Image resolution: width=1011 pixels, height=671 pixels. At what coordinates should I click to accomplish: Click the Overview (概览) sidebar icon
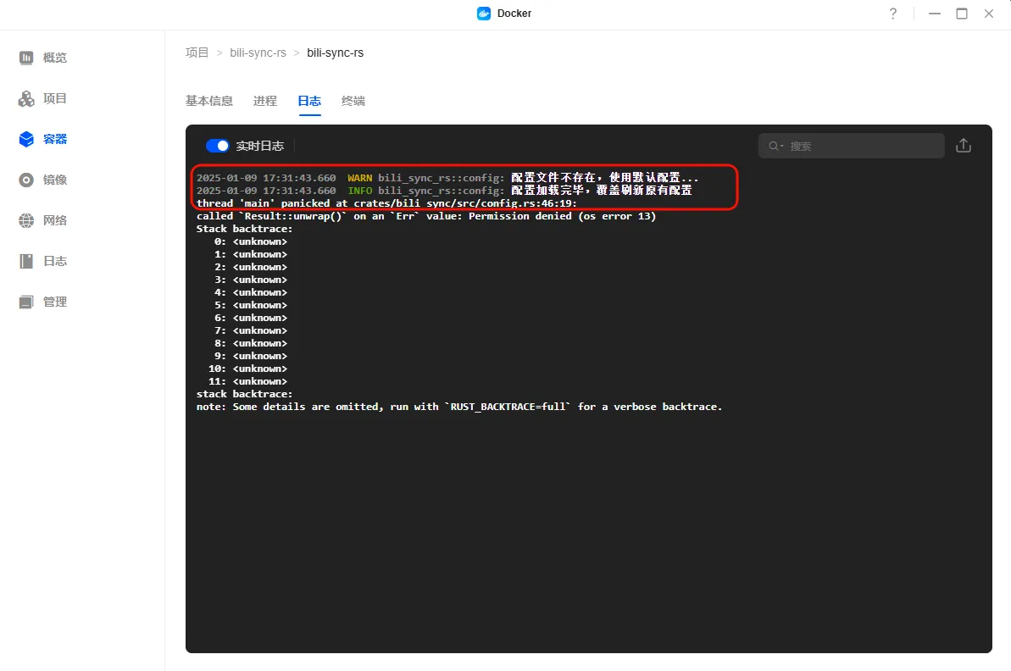(x=26, y=58)
